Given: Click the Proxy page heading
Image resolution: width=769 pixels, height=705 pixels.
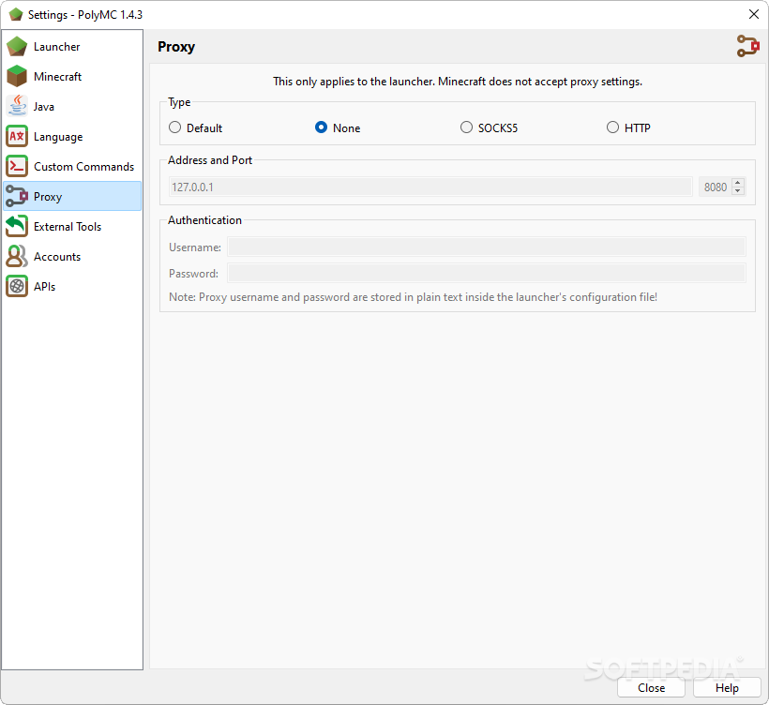Looking at the screenshot, I should (x=176, y=47).
